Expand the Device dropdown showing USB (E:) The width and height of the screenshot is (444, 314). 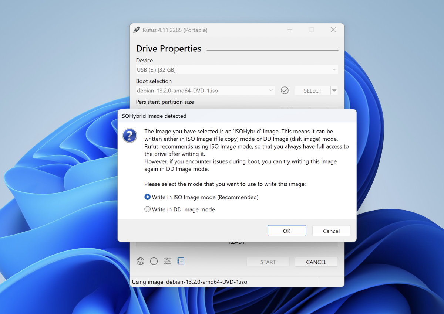[237, 70]
